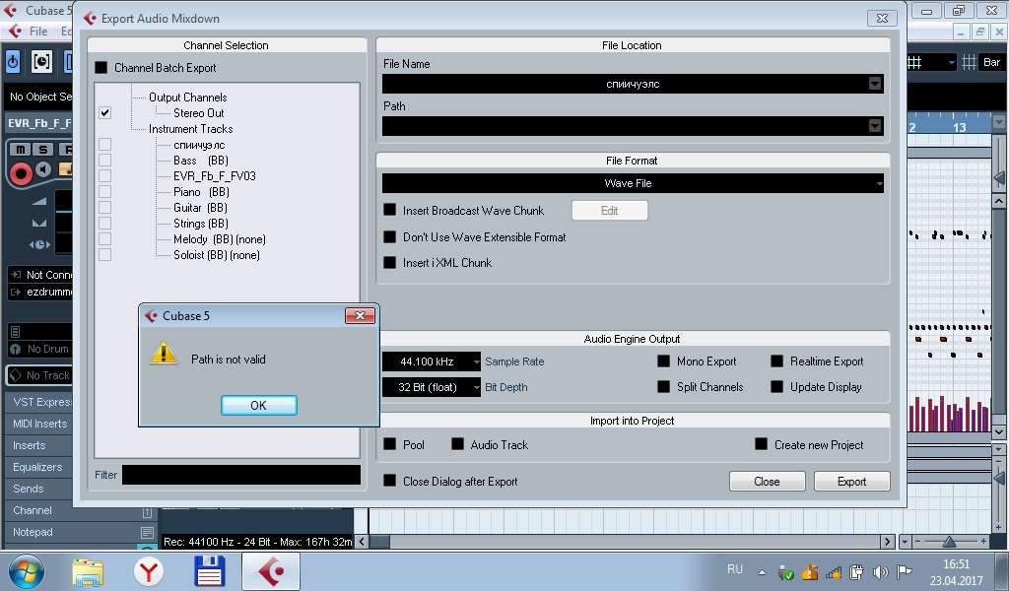Click the Export button
The width and height of the screenshot is (1009, 591).
pyautogui.click(x=851, y=482)
